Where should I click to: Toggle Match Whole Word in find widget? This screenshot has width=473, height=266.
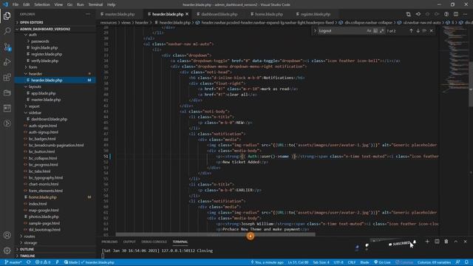[375, 31]
